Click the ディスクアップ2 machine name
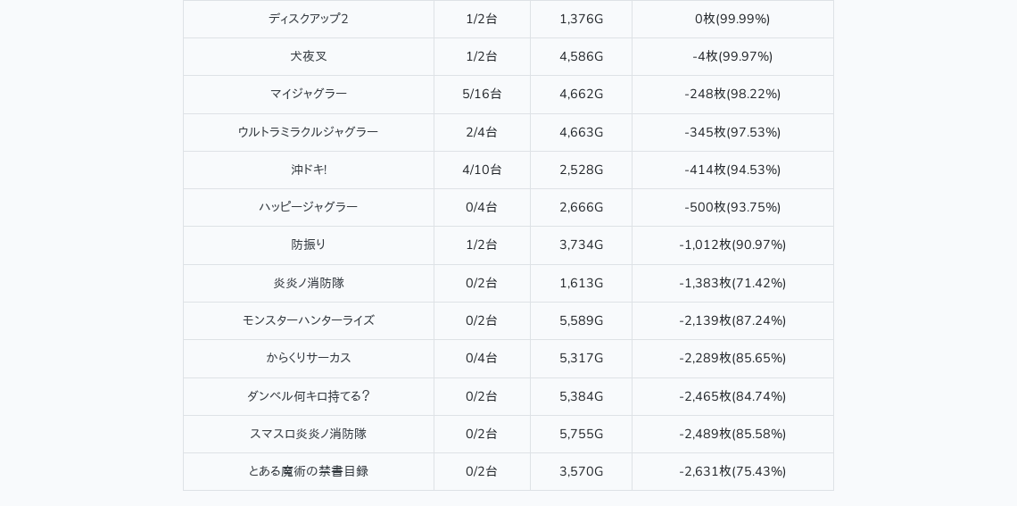 tap(308, 19)
